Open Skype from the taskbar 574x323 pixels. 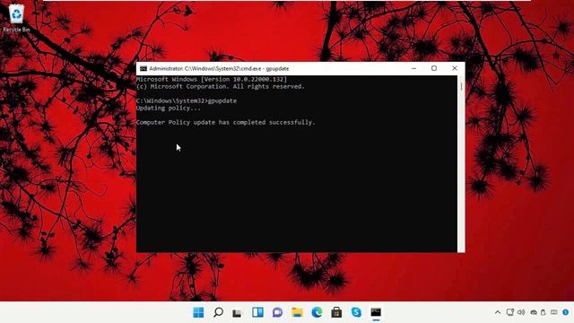coord(356,312)
